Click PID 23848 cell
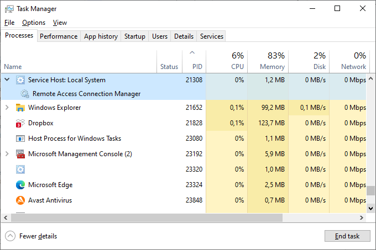Image resolution: width=376 pixels, height=250 pixels. 194,200
